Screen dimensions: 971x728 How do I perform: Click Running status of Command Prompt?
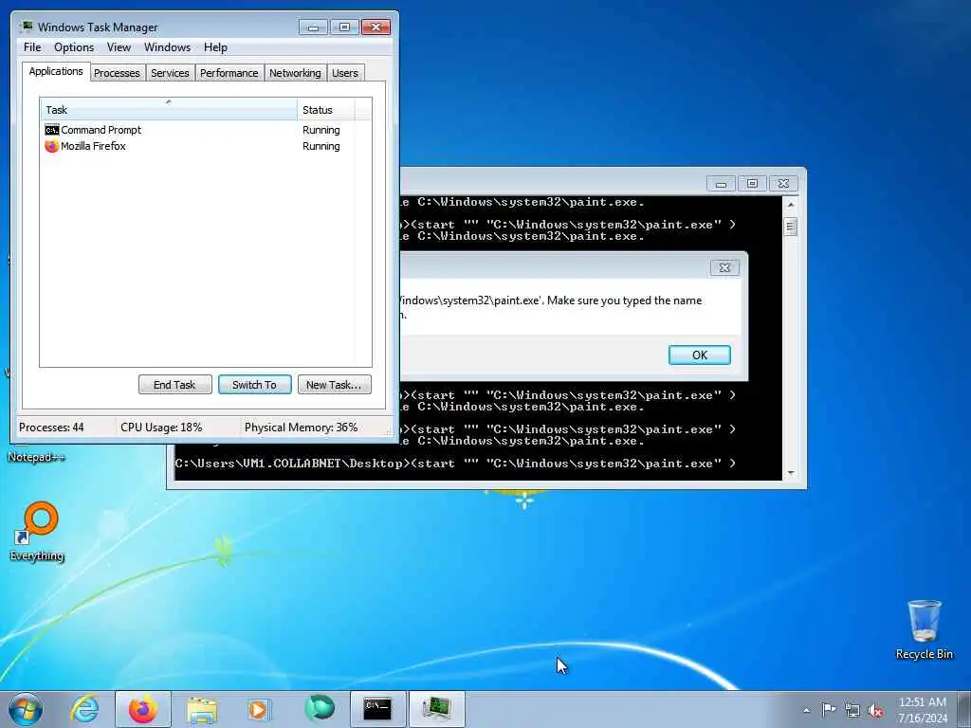click(321, 130)
